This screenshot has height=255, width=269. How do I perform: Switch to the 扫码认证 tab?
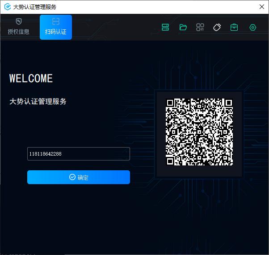point(56,27)
